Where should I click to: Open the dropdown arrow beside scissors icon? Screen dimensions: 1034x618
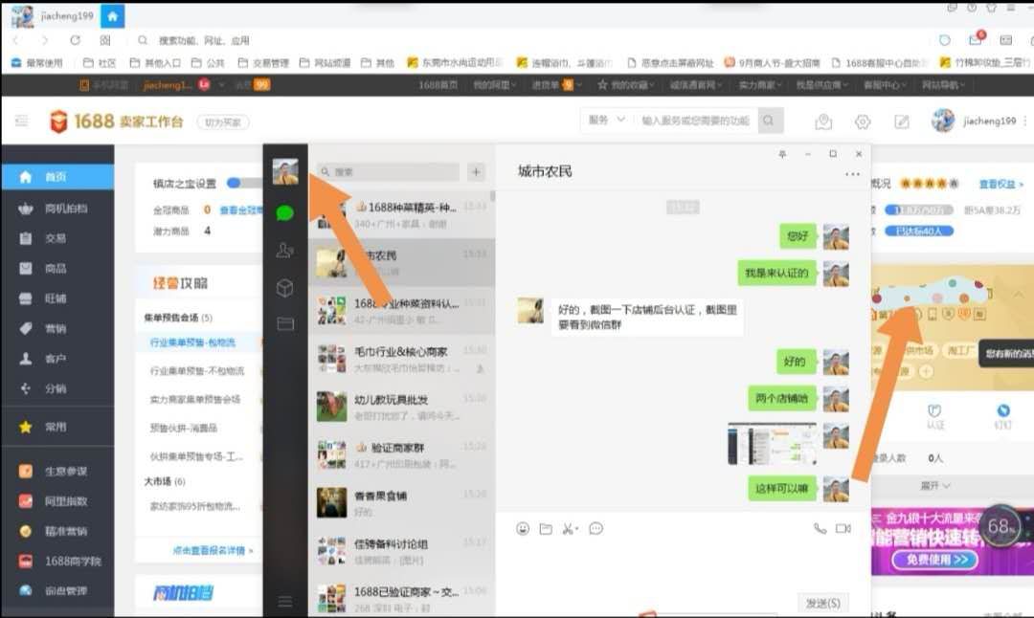(577, 529)
